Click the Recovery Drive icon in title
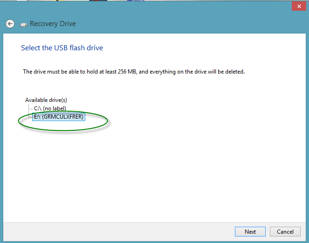 pos(24,25)
